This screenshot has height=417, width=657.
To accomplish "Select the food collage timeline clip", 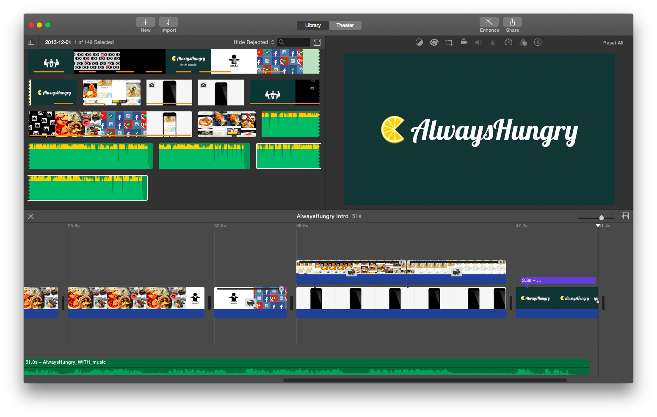I will coord(136,302).
